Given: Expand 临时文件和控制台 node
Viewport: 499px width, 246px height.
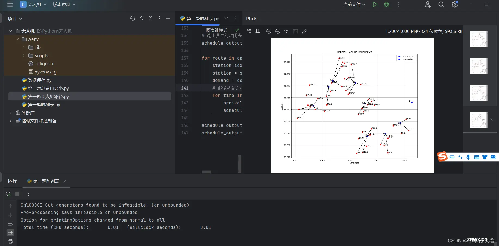Looking at the screenshot, I should coord(11,121).
